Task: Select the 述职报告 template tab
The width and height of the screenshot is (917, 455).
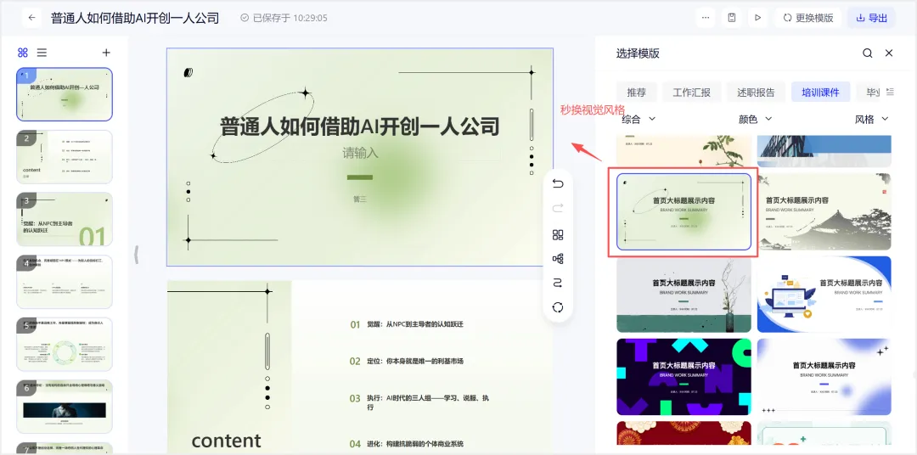Action: (756, 93)
